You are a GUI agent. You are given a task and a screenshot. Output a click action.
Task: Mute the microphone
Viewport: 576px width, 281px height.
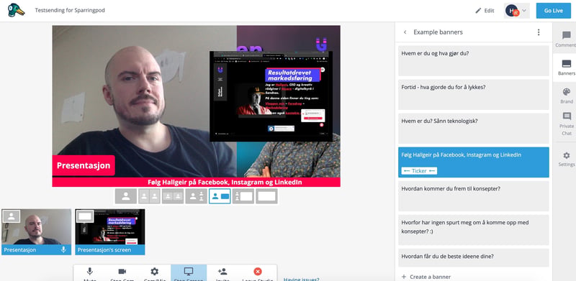tap(89, 273)
